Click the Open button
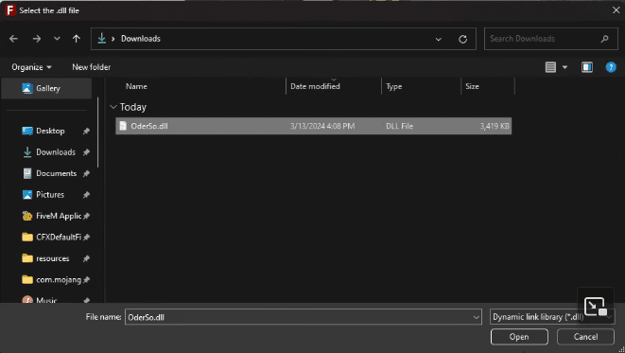Screen dimensions: 625x353 pyautogui.click(x=519, y=337)
